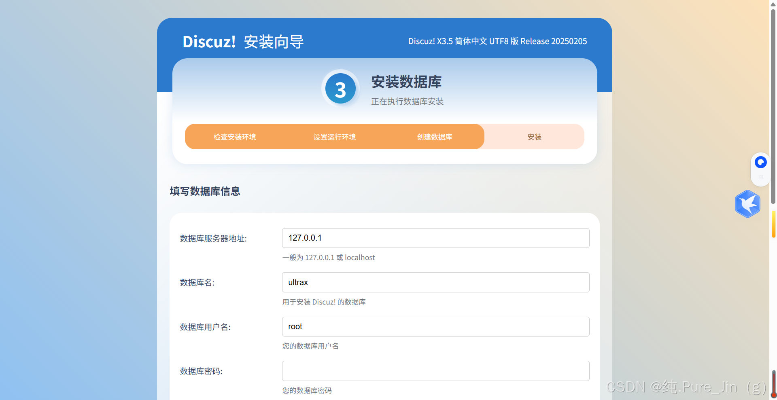
Task: Click the 数据库用户名 label
Action: tap(205, 327)
